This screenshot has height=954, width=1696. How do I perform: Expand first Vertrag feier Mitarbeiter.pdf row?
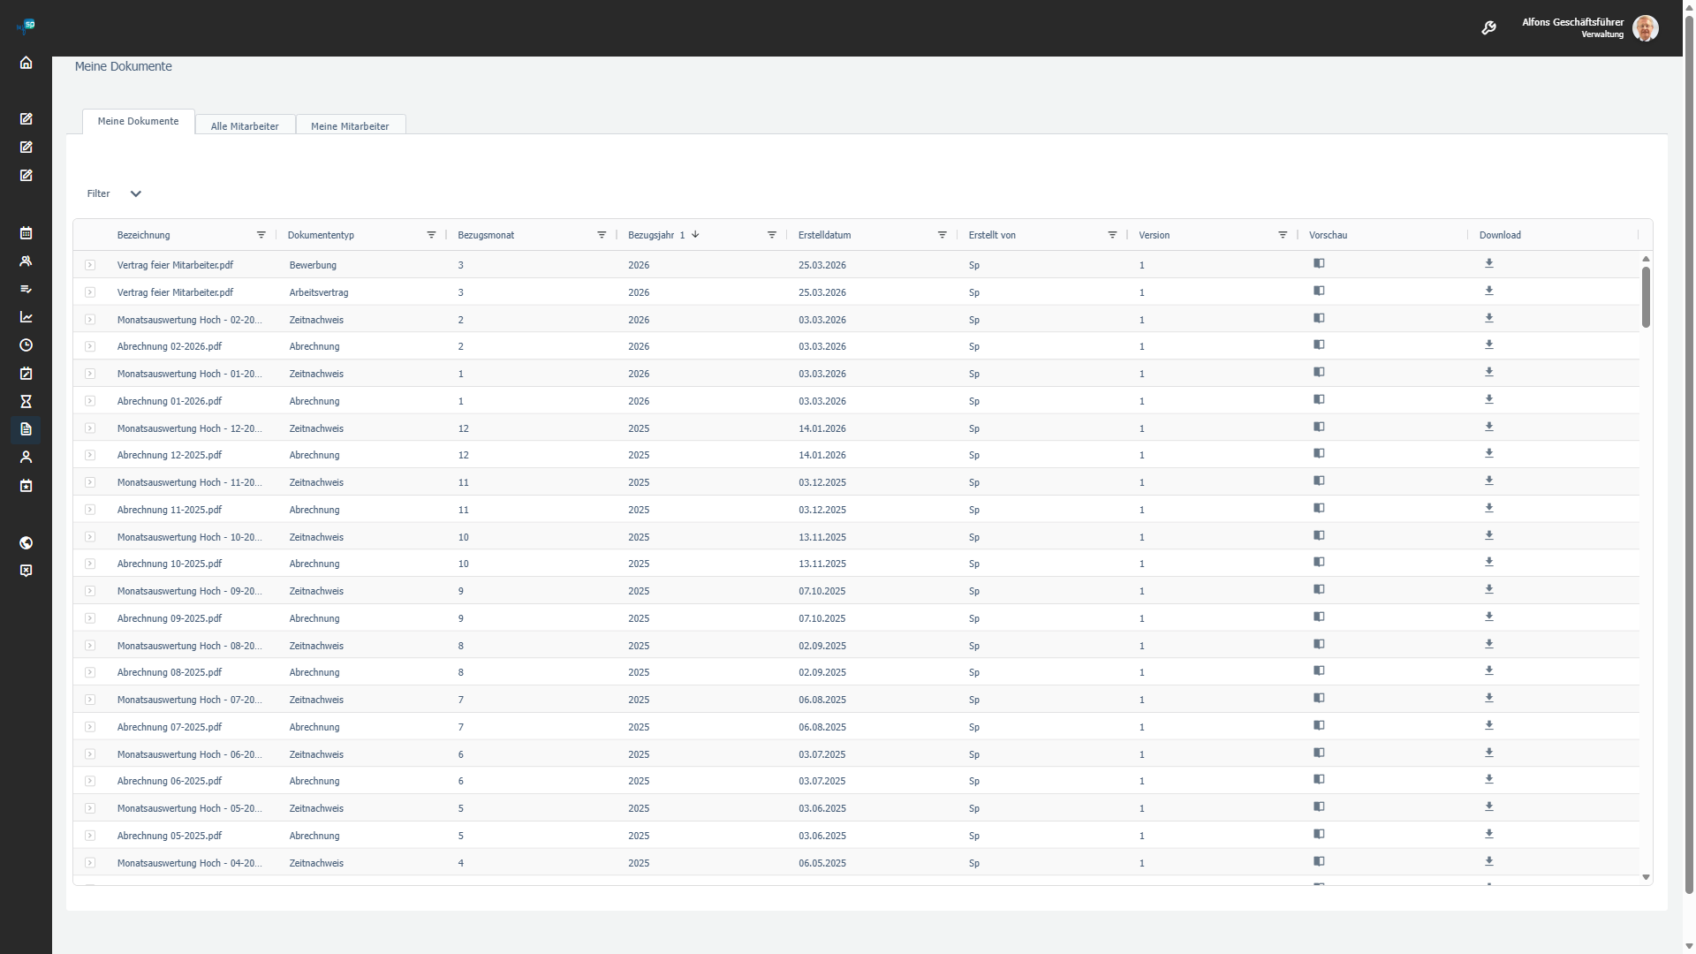click(90, 265)
